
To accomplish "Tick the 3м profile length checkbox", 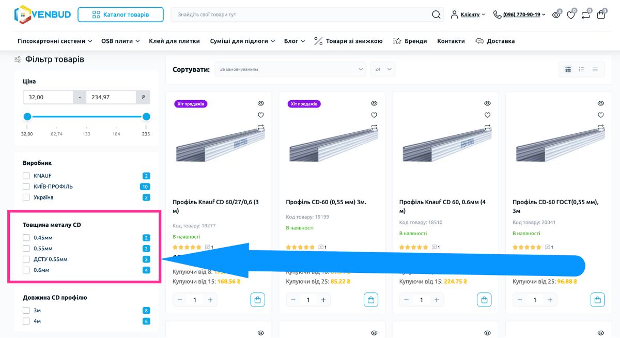I will [x=26, y=311].
